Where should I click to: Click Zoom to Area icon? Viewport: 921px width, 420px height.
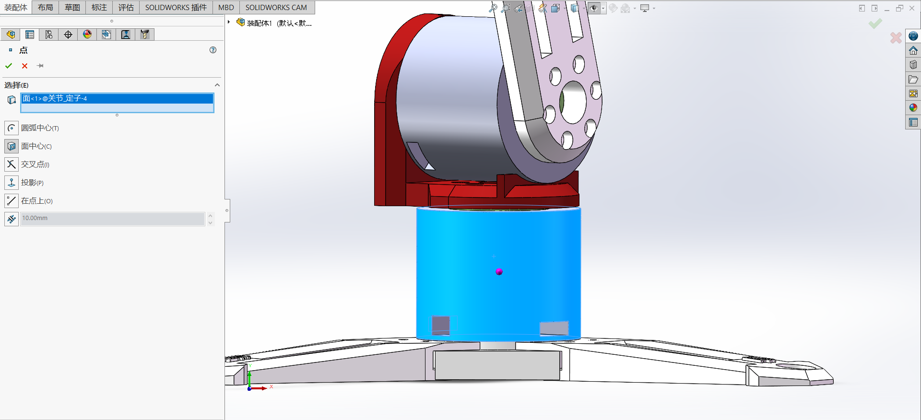(505, 8)
